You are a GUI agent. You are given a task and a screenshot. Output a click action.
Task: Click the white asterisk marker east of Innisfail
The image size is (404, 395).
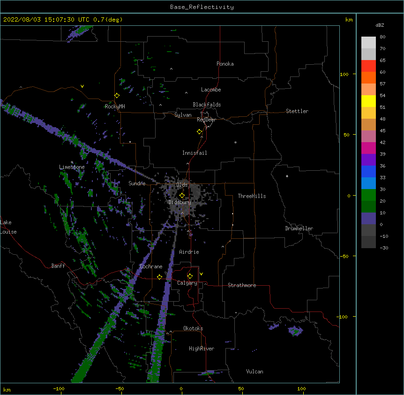(235, 142)
